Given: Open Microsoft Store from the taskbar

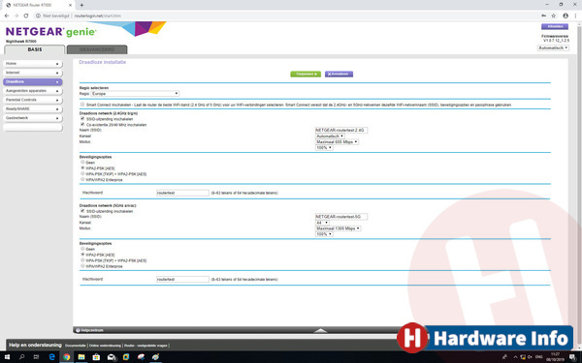Looking at the screenshot, I should (96, 357).
